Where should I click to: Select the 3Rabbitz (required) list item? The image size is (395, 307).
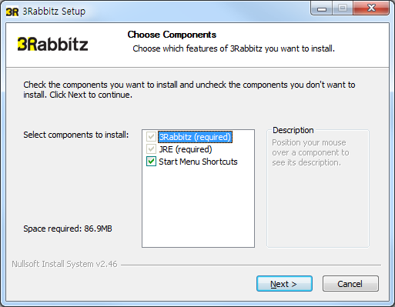coord(195,137)
